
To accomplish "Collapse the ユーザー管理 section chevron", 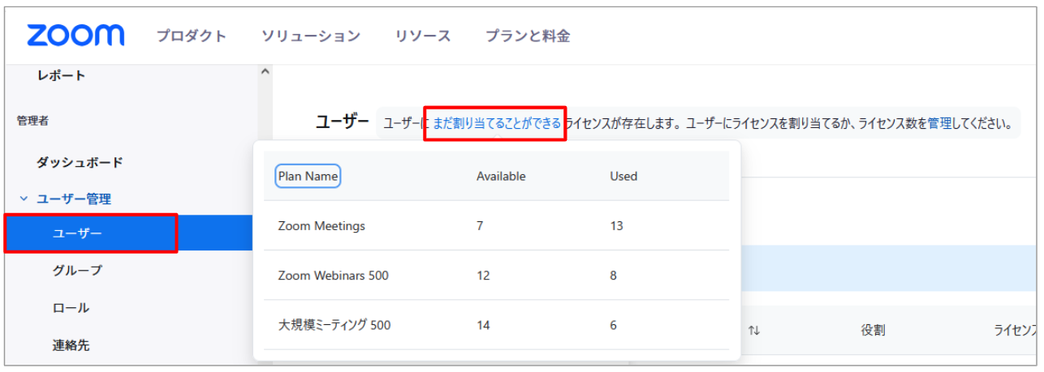I will coord(24,199).
